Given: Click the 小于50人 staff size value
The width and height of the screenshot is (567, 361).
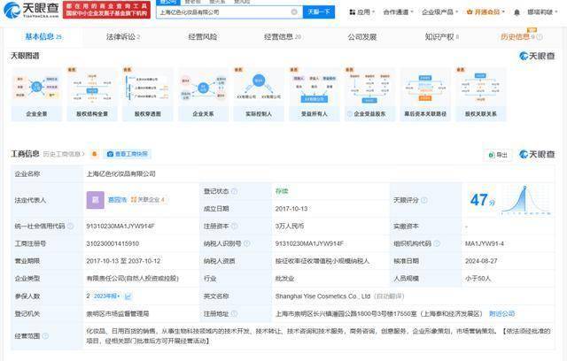Looking at the screenshot, I should point(478,279).
